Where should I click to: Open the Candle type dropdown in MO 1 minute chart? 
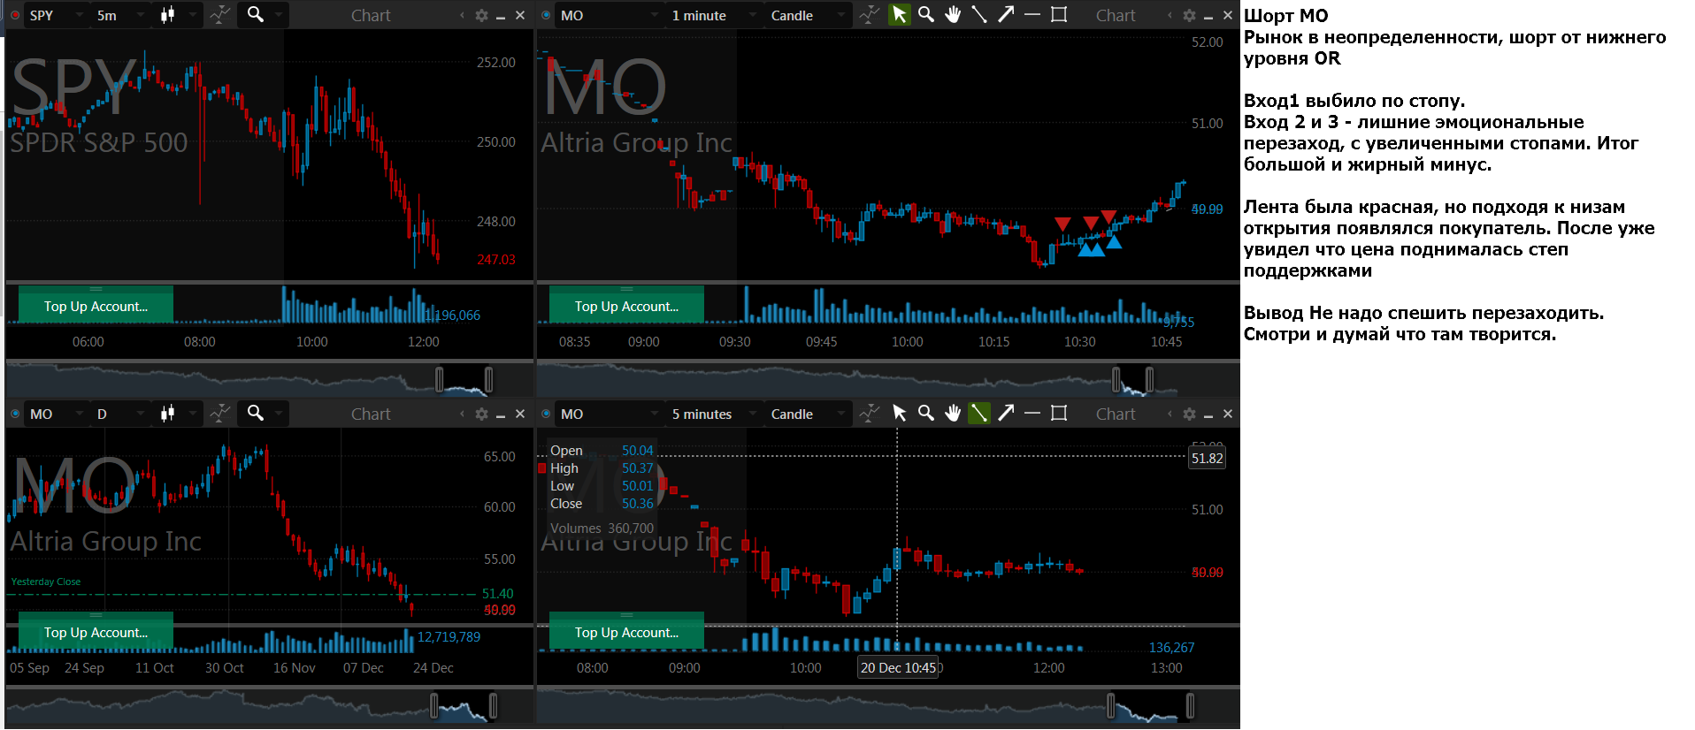pos(809,15)
